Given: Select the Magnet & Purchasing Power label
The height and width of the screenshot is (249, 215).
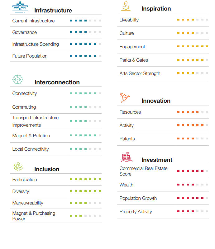Looking at the screenshot, I should pos(34,216).
